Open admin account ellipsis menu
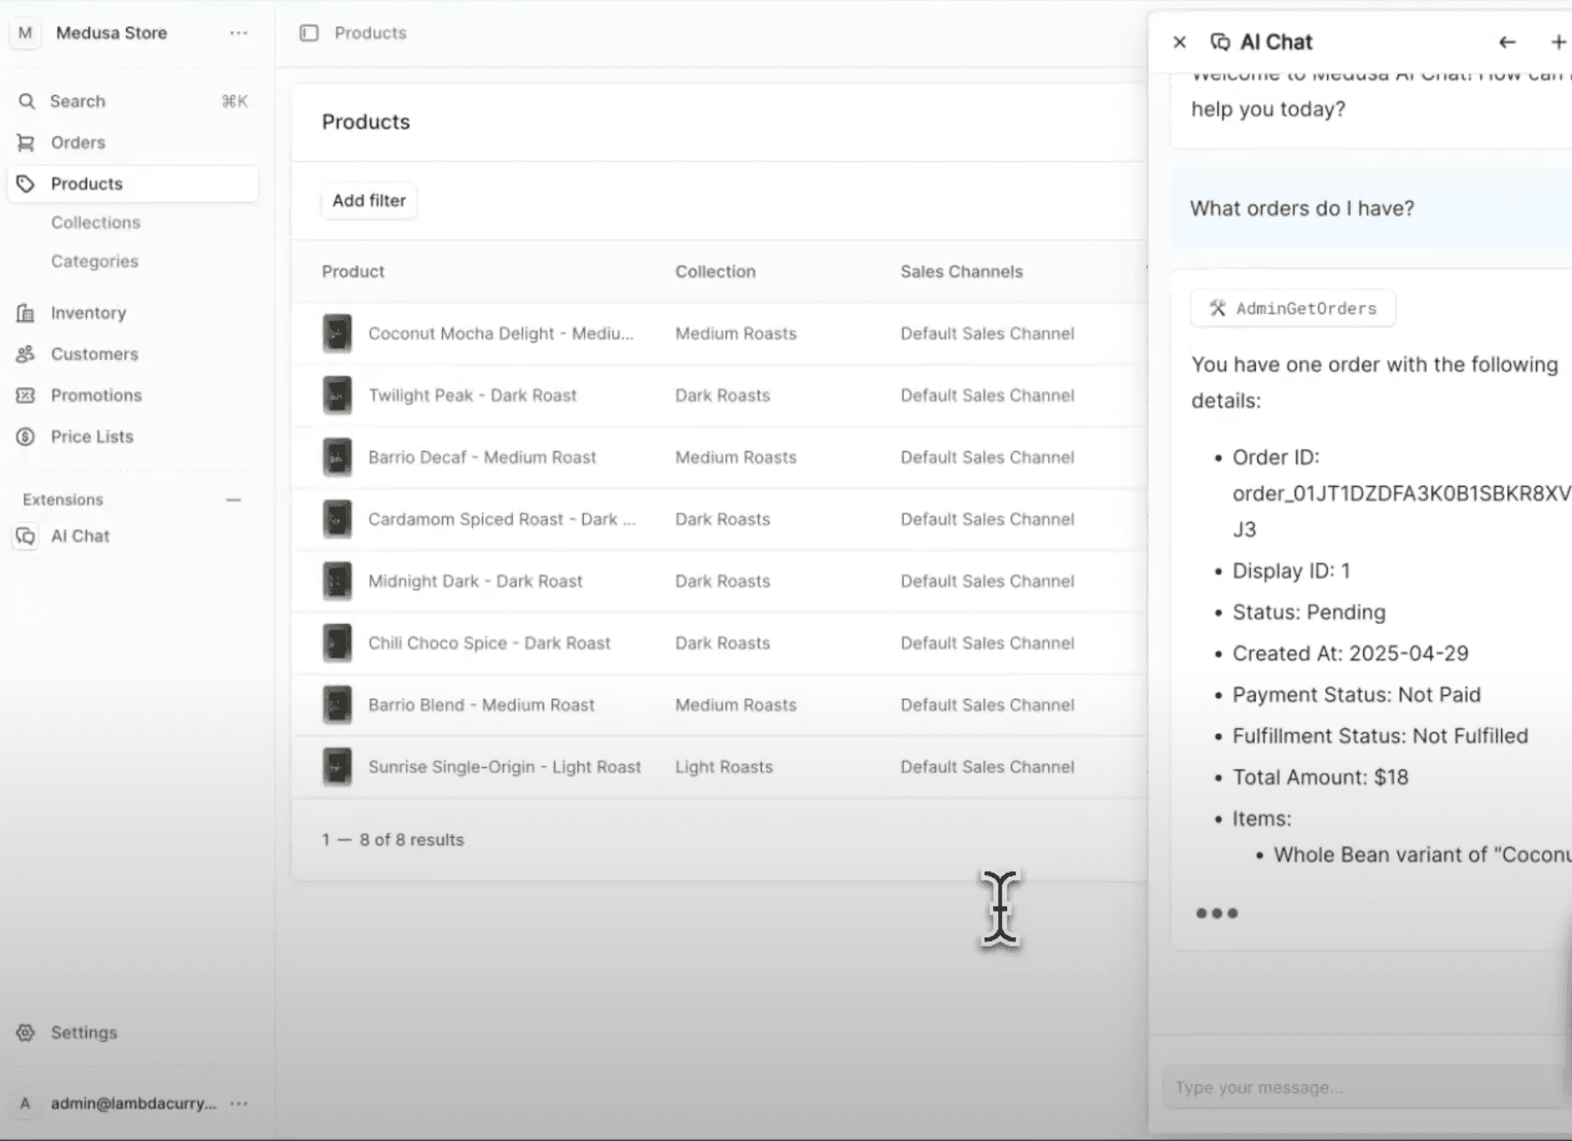1572x1141 pixels. click(239, 1104)
